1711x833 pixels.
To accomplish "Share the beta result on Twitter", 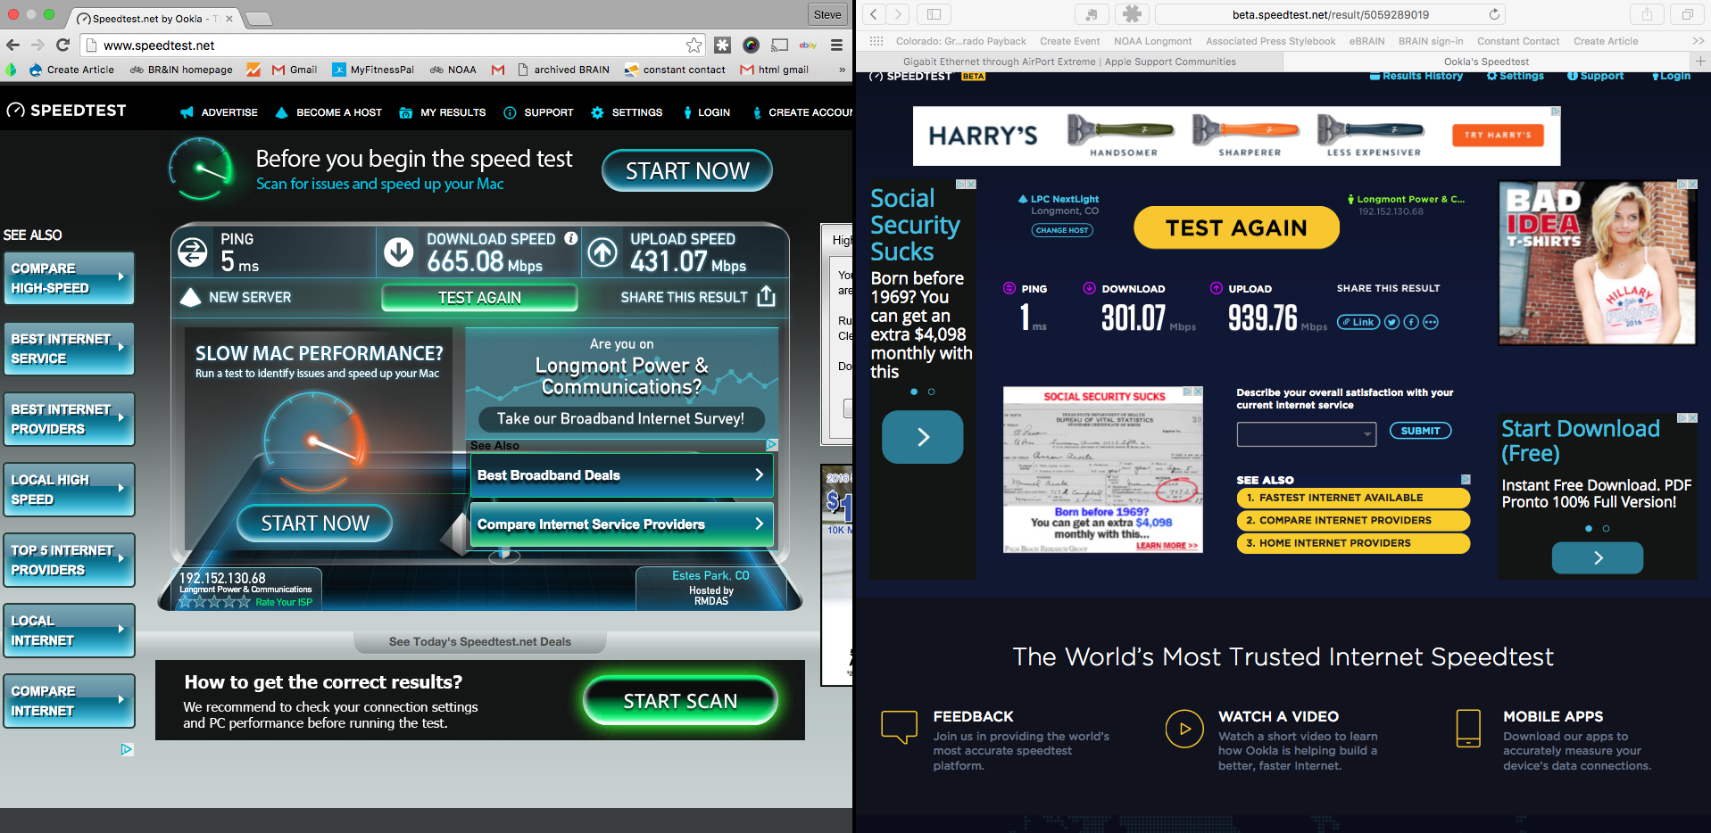I will [1391, 322].
